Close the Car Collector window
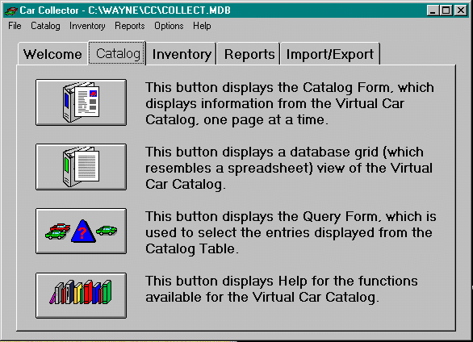 pos(461,10)
